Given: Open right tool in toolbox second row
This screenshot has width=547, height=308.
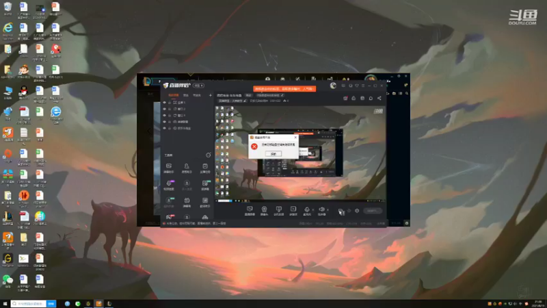Looking at the screenshot, I should point(205,185).
